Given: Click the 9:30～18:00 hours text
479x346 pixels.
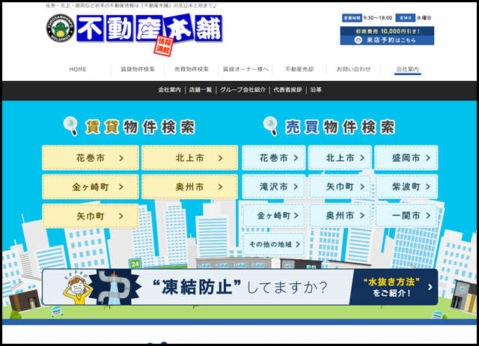Looking at the screenshot, I should pos(377,18).
